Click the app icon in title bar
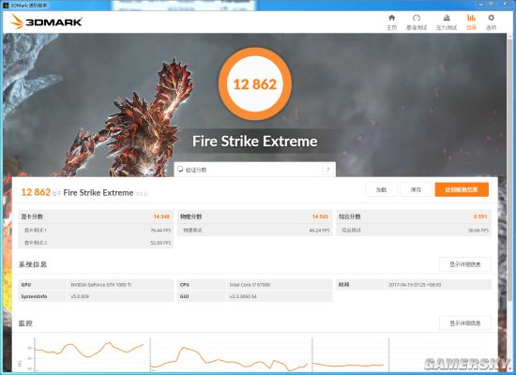Image resolution: width=516 pixels, height=375 pixels. (x=6, y=6)
